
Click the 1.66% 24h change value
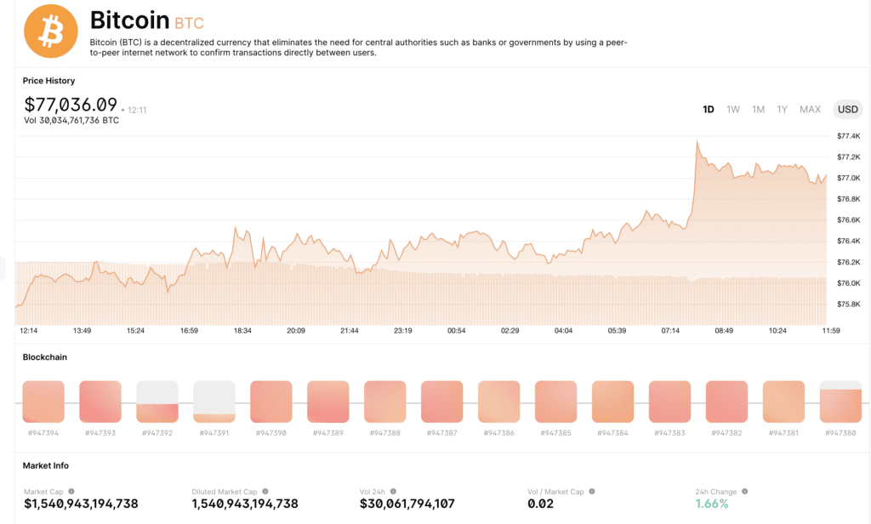coord(712,504)
